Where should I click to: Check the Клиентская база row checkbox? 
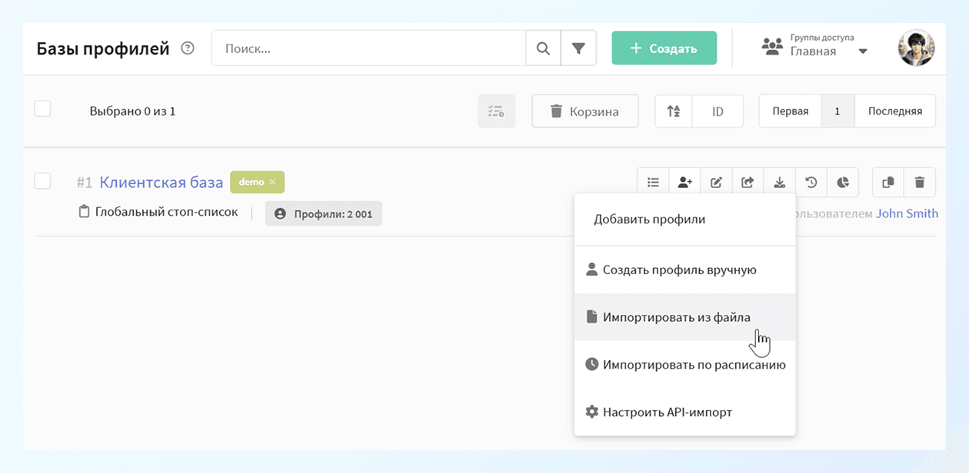[42, 181]
